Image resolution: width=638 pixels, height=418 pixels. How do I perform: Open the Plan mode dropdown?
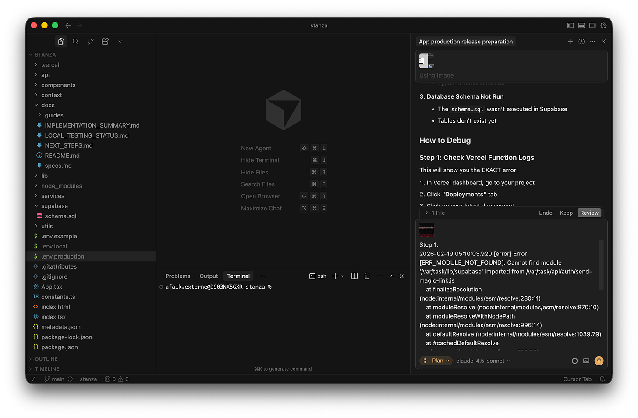[436, 361]
